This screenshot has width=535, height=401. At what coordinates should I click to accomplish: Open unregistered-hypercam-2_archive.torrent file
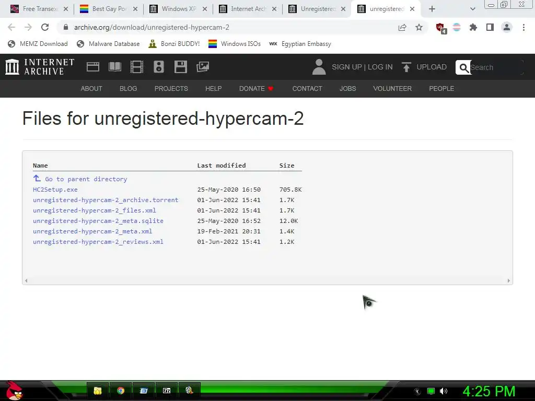point(106,200)
